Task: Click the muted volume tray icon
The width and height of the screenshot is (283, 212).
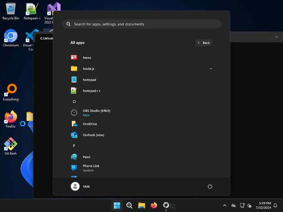Action: click(x=249, y=205)
